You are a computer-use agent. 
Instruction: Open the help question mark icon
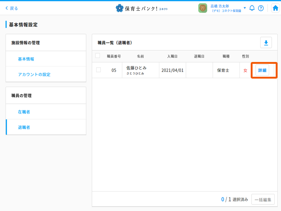pos(261,8)
